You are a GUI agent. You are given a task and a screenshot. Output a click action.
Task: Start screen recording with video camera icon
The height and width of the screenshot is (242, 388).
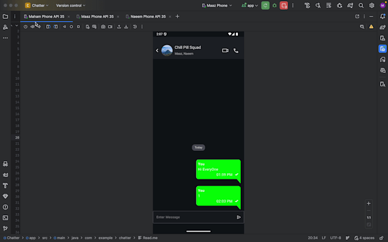click(110, 27)
